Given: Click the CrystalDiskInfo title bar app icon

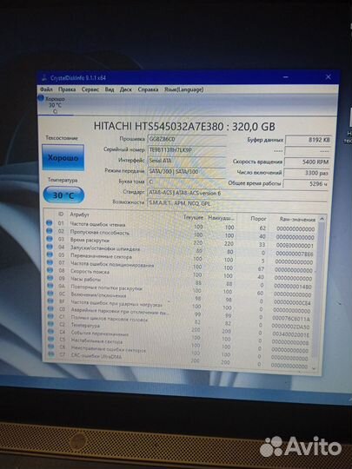Looking at the screenshot, I should (x=44, y=78).
